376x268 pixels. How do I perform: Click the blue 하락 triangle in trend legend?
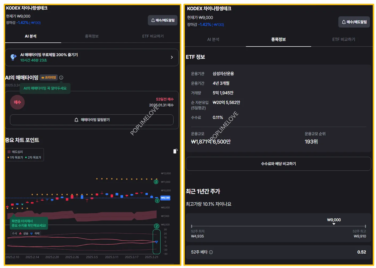click(31, 233)
